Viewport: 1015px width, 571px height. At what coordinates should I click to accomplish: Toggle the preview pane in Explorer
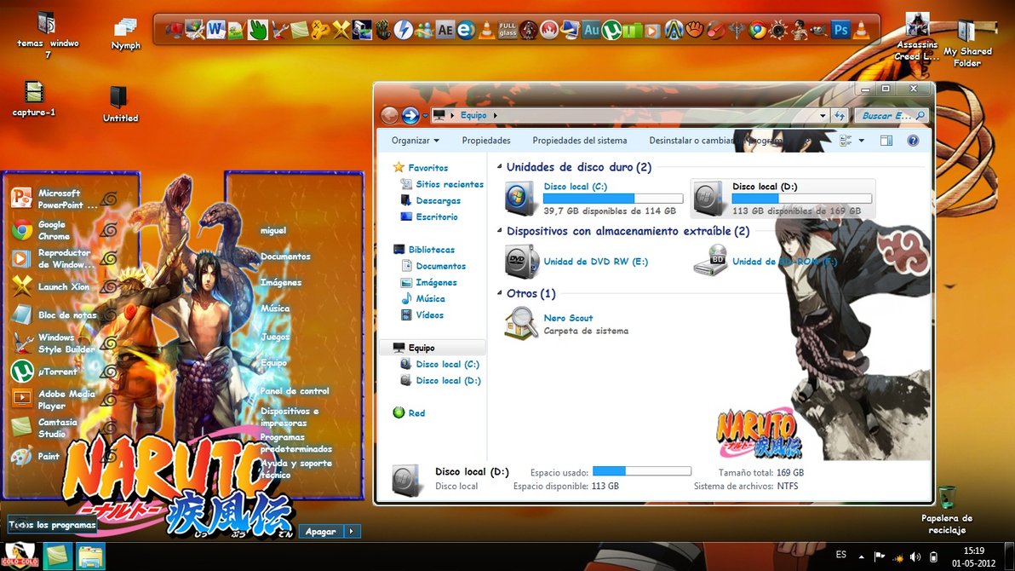click(886, 141)
